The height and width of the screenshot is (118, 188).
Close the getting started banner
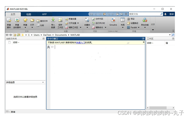144,42
